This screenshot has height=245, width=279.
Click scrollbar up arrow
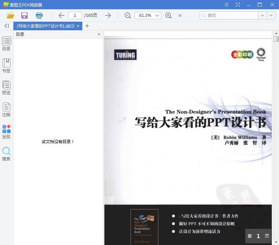276,33
